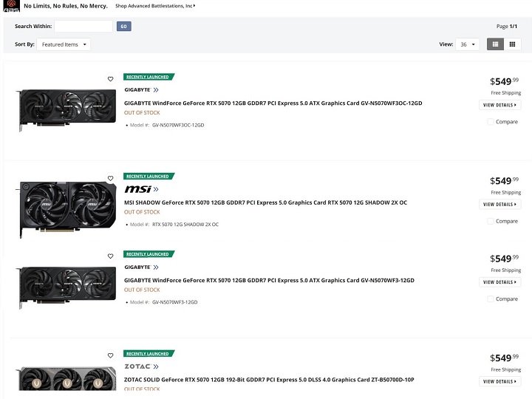Click the ZOTAC brand logo

click(x=141, y=366)
